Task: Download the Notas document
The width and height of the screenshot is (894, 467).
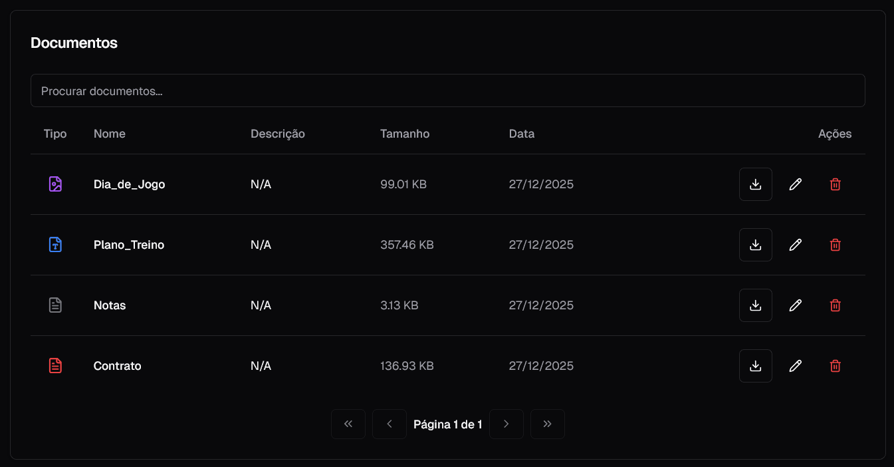Action: [x=755, y=305]
